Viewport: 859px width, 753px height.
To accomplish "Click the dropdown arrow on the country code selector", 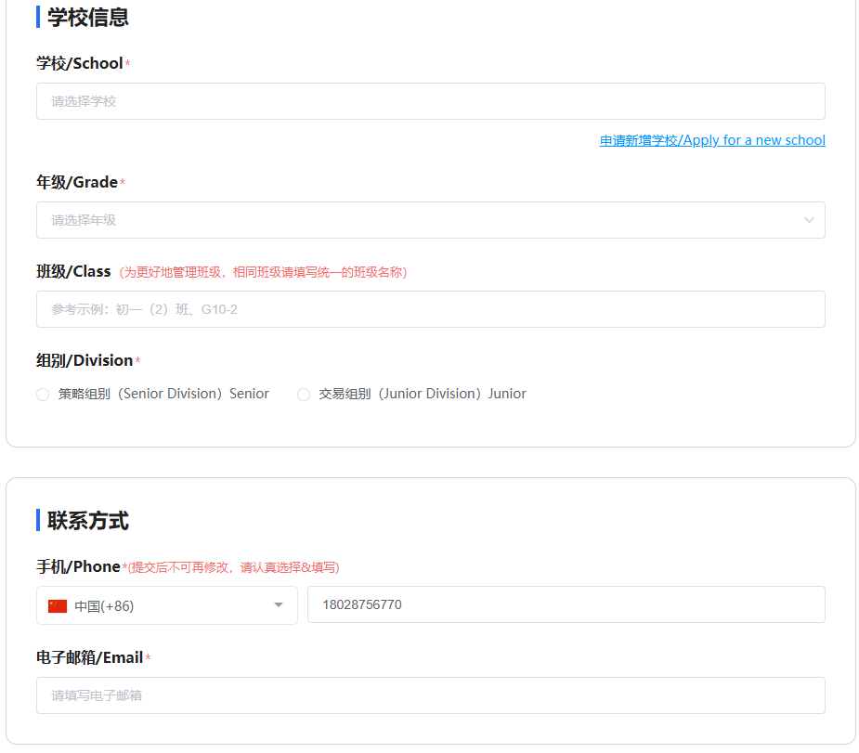I will click(278, 604).
